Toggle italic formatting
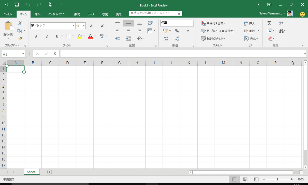 coord(47,36)
